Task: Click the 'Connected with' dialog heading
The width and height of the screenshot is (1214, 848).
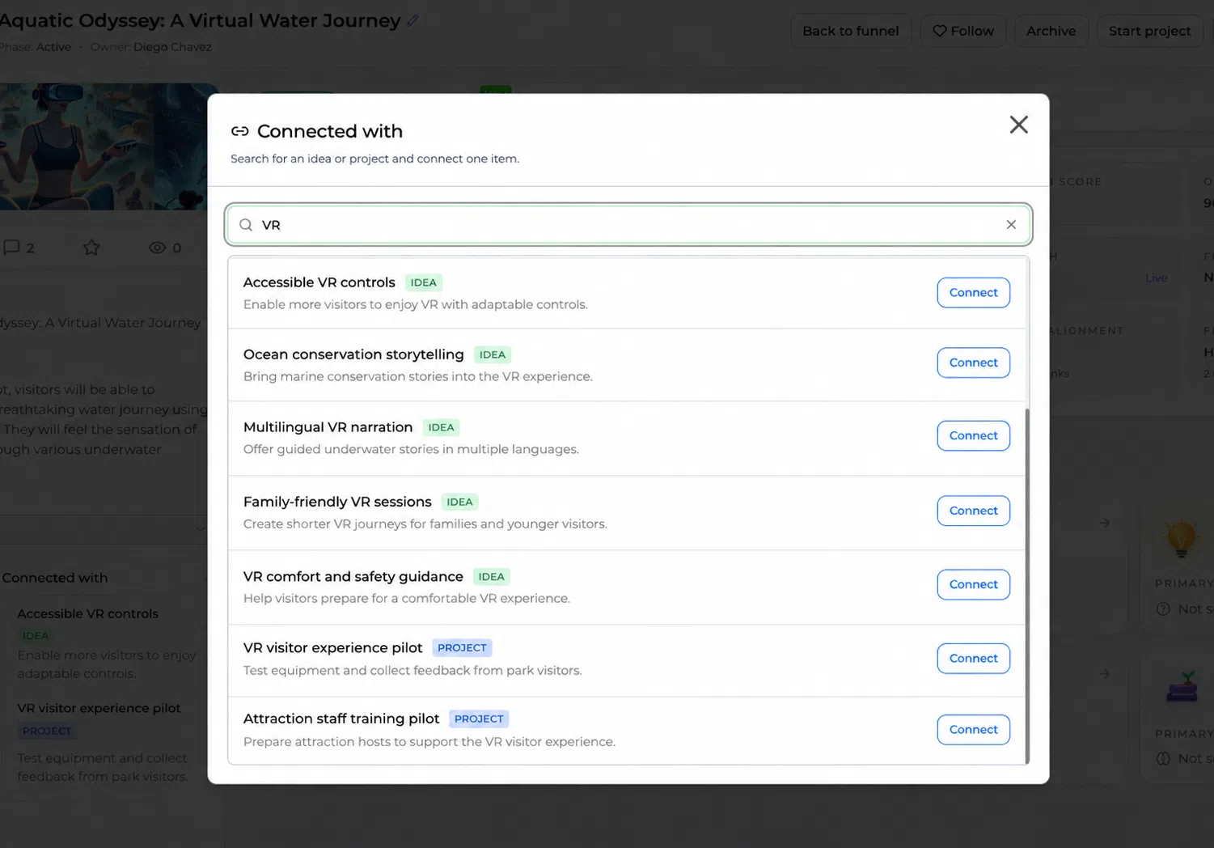Action: pyautogui.click(x=330, y=131)
